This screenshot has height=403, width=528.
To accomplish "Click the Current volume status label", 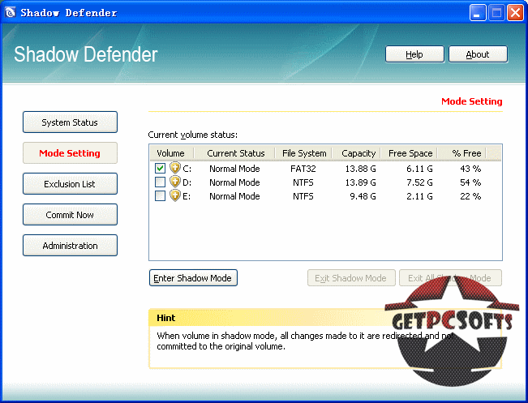I will coord(192,135).
